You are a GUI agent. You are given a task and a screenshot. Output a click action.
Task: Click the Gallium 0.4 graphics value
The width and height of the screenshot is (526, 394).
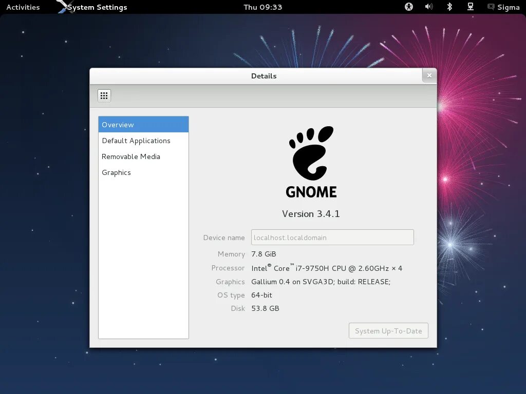pyautogui.click(x=321, y=282)
